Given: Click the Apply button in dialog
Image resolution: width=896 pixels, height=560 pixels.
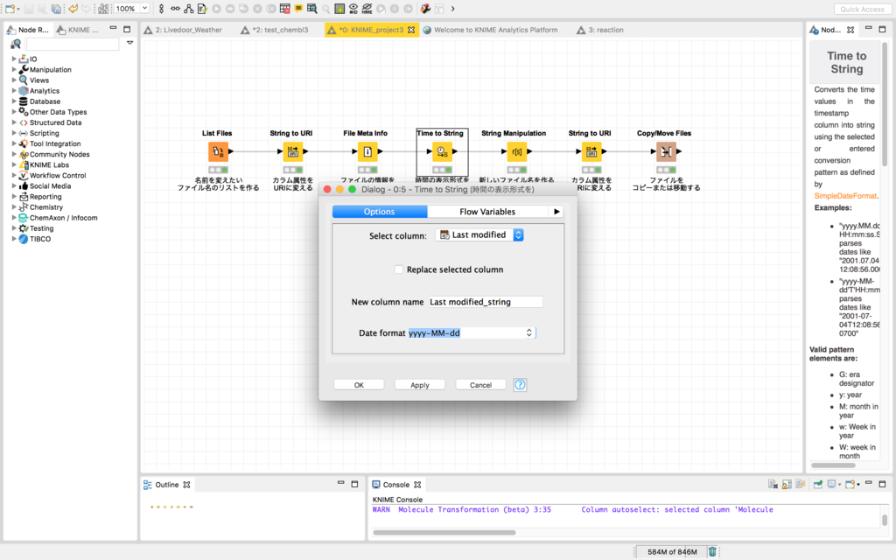Looking at the screenshot, I should click(x=420, y=385).
